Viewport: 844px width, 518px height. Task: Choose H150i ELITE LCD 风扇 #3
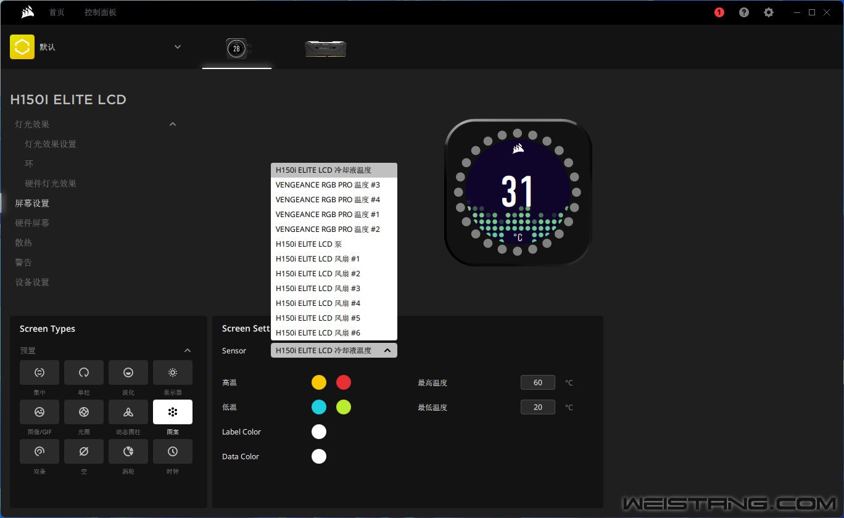coord(334,289)
